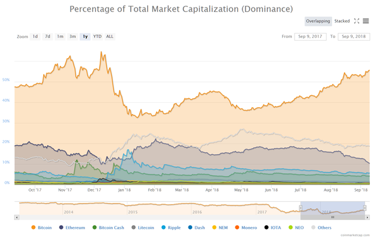Edit the From date field
The width and height of the screenshot is (382, 241).
pyautogui.click(x=310, y=37)
